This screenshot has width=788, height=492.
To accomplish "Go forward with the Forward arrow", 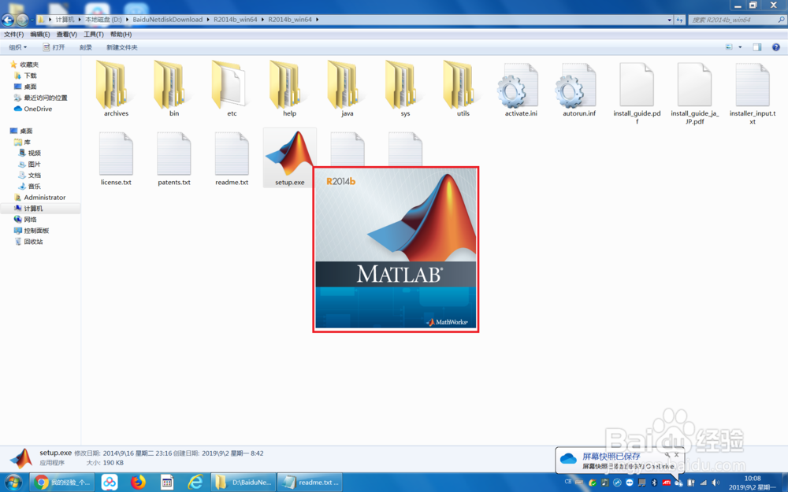I will [22, 20].
